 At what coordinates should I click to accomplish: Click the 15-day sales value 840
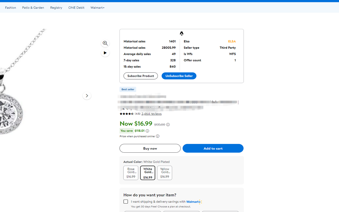[173, 67]
